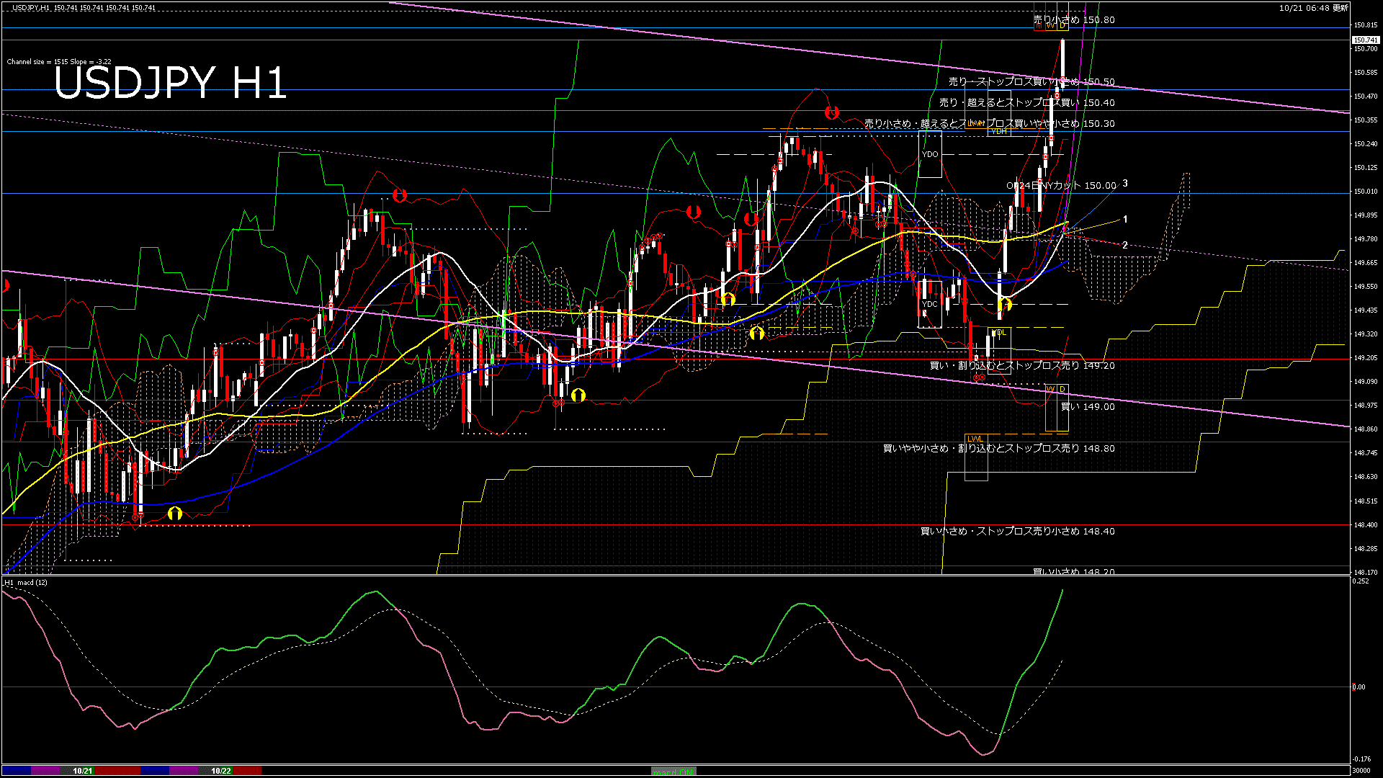
Task: Select the current price tag 150.741
Action: click(1365, 40)
